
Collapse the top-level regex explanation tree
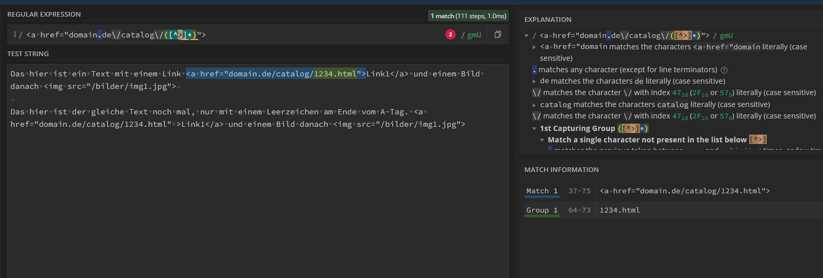[526, 36]
